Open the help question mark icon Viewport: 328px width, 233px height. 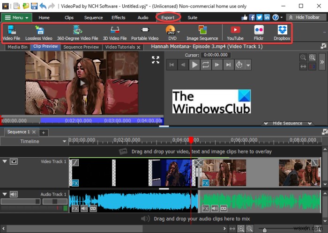276,17
